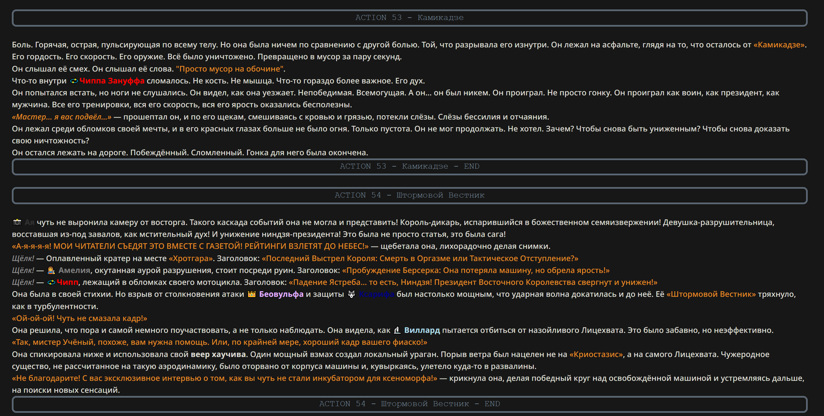824x416 pixels.
Task: Click italic quote «Мастер... я вас подвёл...»
Action: point(62,117)
